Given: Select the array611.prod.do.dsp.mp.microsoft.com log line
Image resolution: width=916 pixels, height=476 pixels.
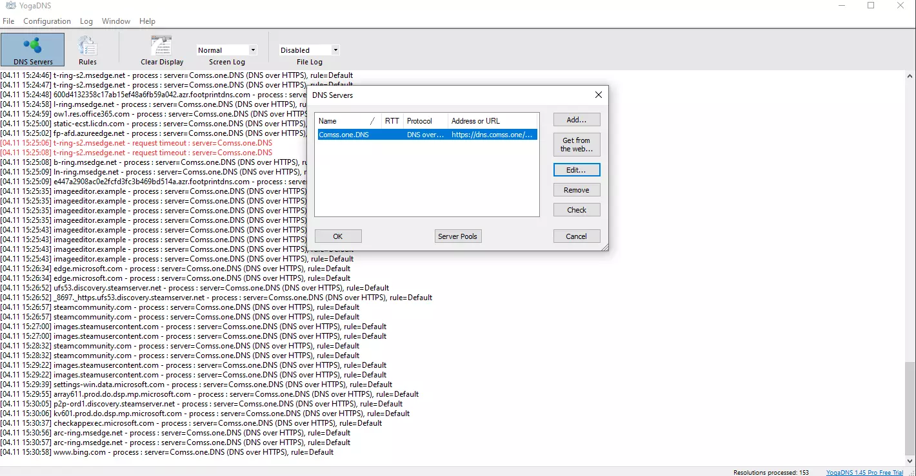Looking at the screenshot, I should pos(210,394).
